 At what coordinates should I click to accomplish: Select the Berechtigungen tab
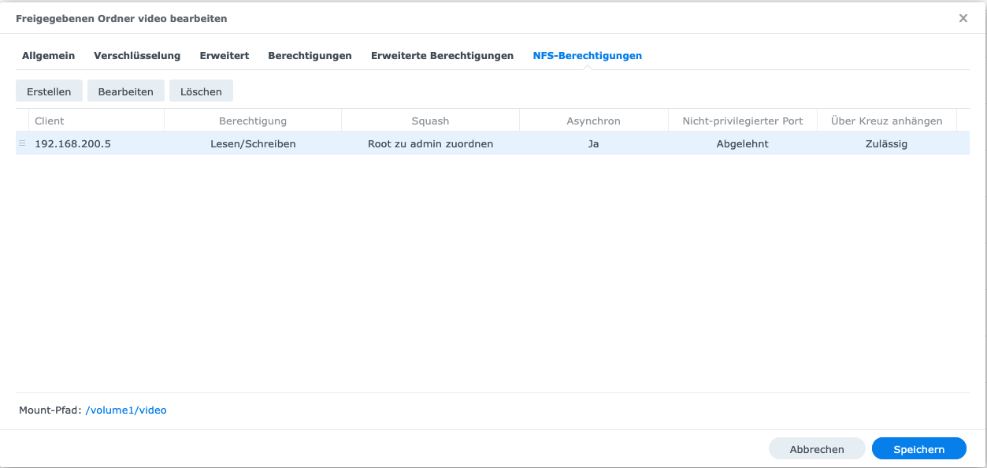click(x=310, y=56)
